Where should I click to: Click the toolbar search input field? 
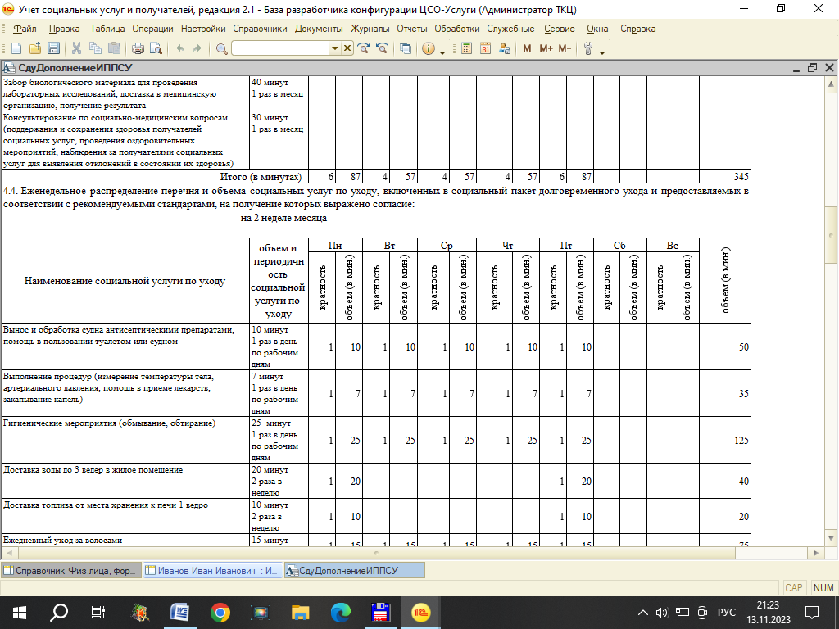coord(279,48)
